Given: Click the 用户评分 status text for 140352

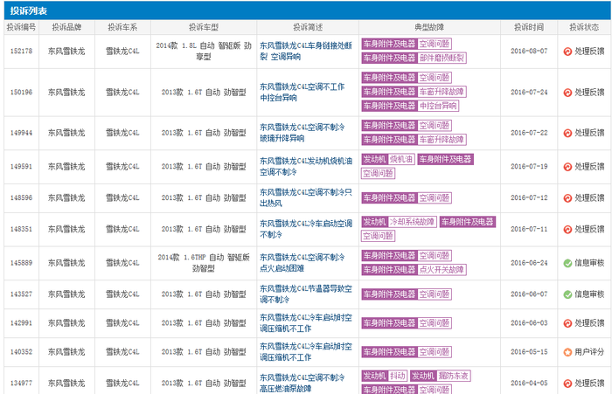Looking at the screenshot, I should click(589, 352).
